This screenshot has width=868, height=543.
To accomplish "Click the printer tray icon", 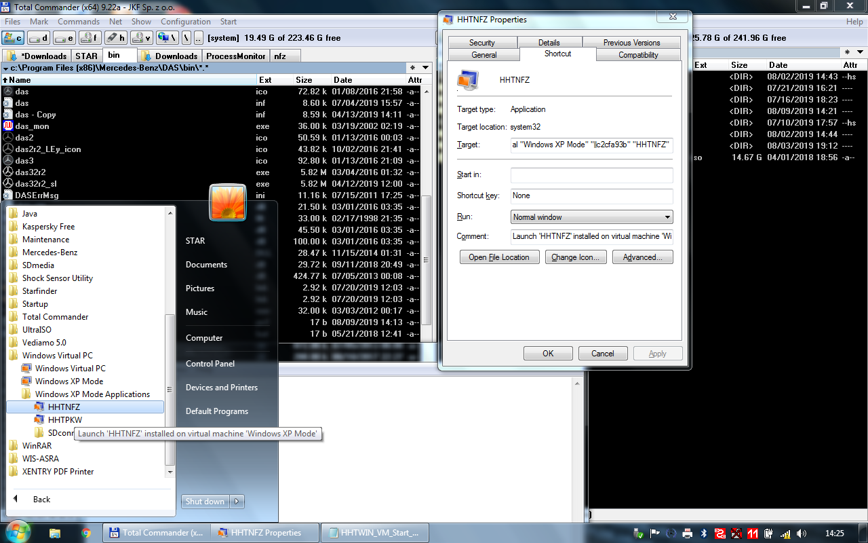I will (x=688, y=533).
